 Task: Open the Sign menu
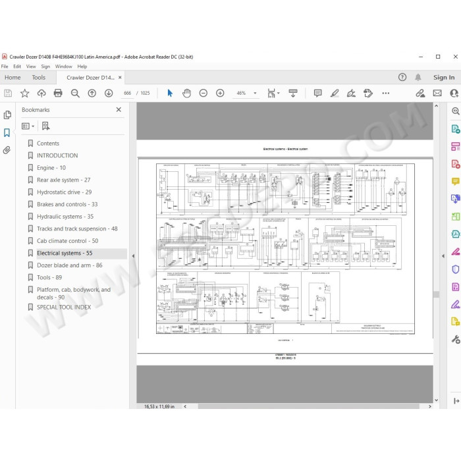click(x=45, y=67)
